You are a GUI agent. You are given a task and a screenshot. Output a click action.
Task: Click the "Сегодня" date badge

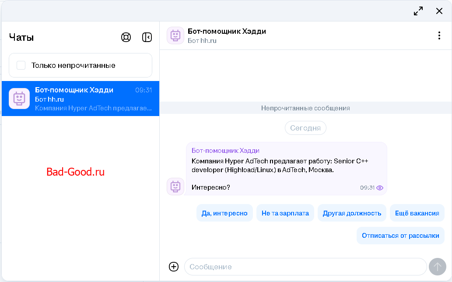coord(305,128)
